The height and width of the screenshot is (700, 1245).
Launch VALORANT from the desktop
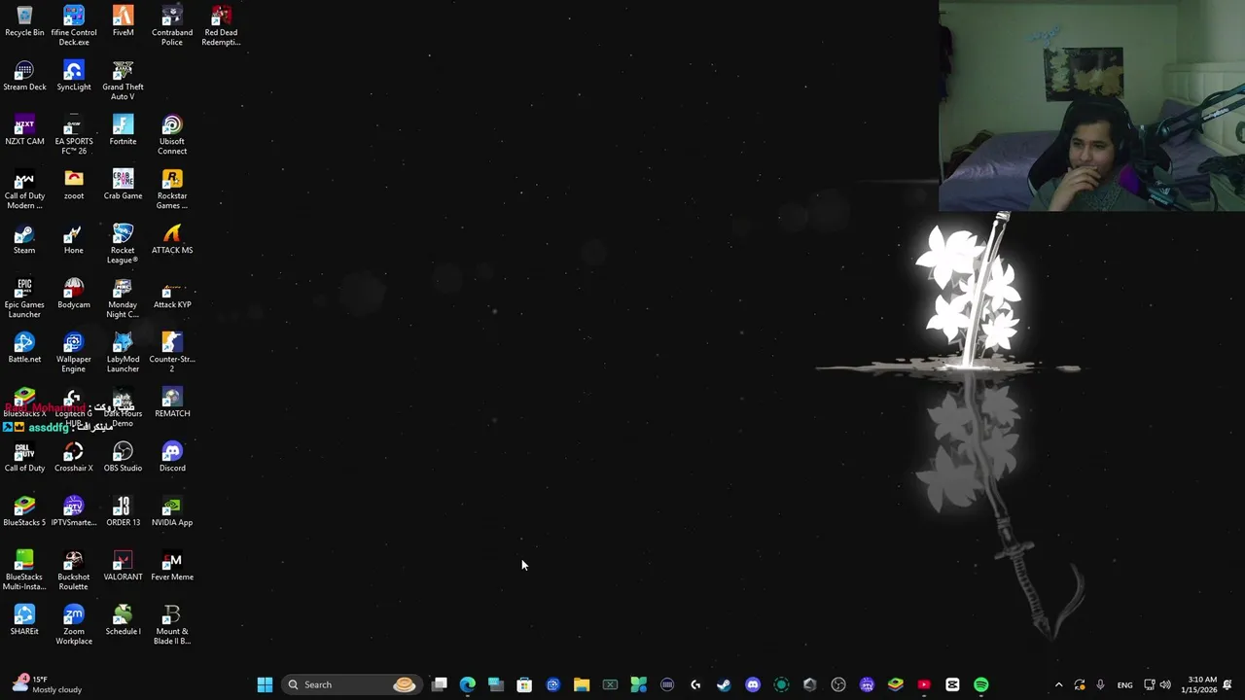point(123,566)
